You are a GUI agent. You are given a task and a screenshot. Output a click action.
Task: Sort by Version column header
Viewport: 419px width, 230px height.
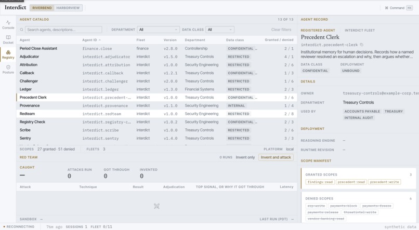coord(170,40)
